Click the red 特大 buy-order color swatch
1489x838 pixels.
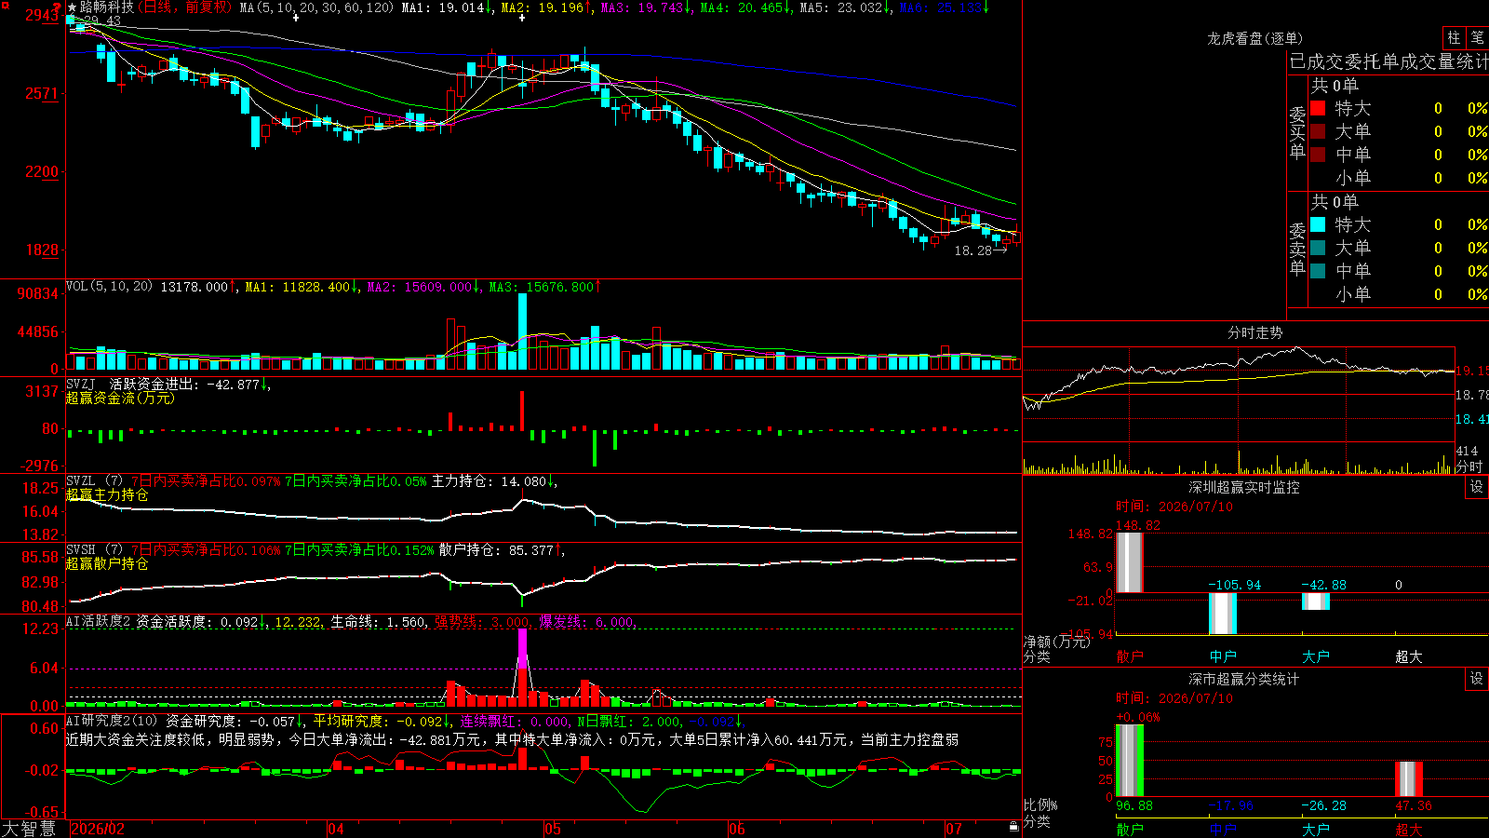[x=1318, y=108]
